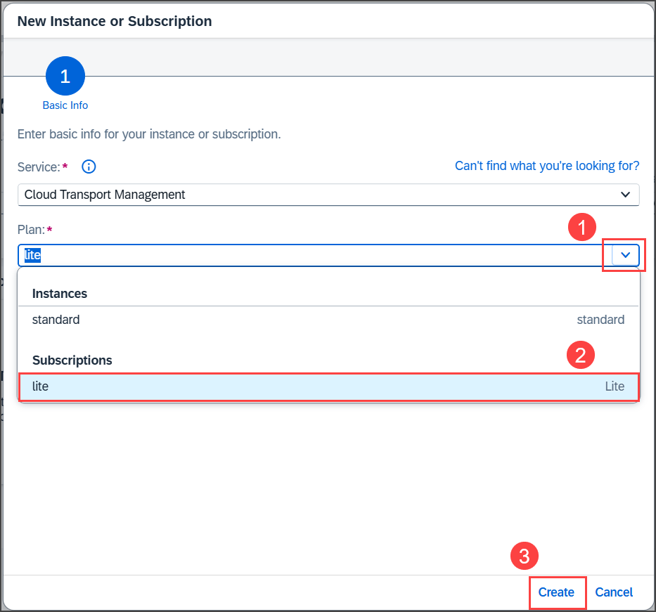
Task: Choose the lite subscription plan
Action: (x=328, y=386)
